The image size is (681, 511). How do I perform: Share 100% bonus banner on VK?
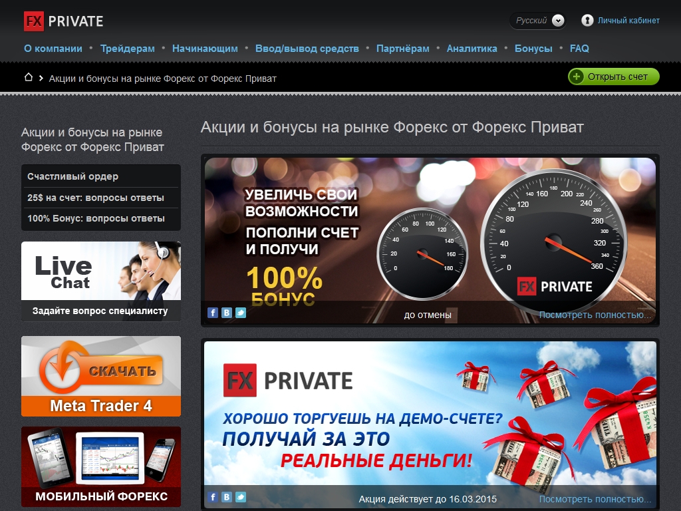[227, 313]
